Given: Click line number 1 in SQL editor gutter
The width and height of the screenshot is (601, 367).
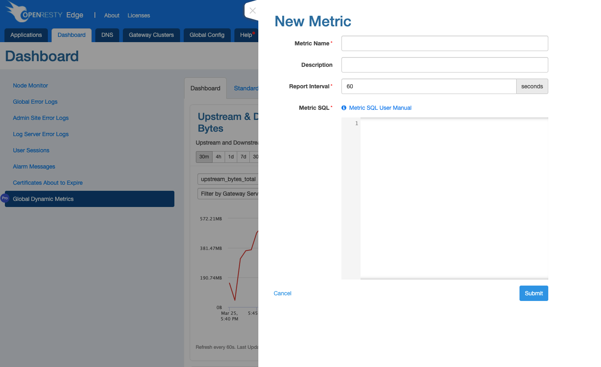Looking at the screenshot, I should click(x=356, y=123).
